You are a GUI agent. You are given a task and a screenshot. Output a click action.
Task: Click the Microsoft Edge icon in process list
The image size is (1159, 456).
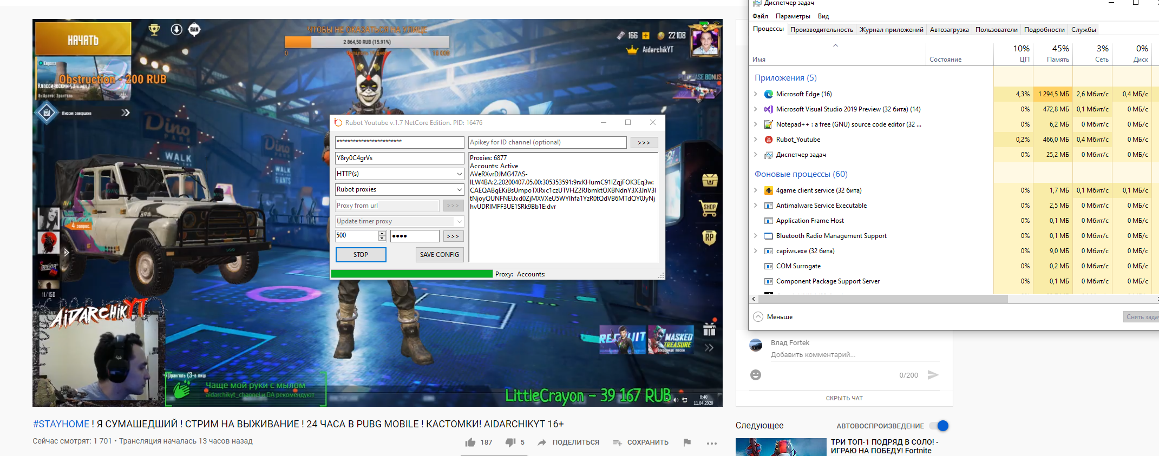(768, 94)
